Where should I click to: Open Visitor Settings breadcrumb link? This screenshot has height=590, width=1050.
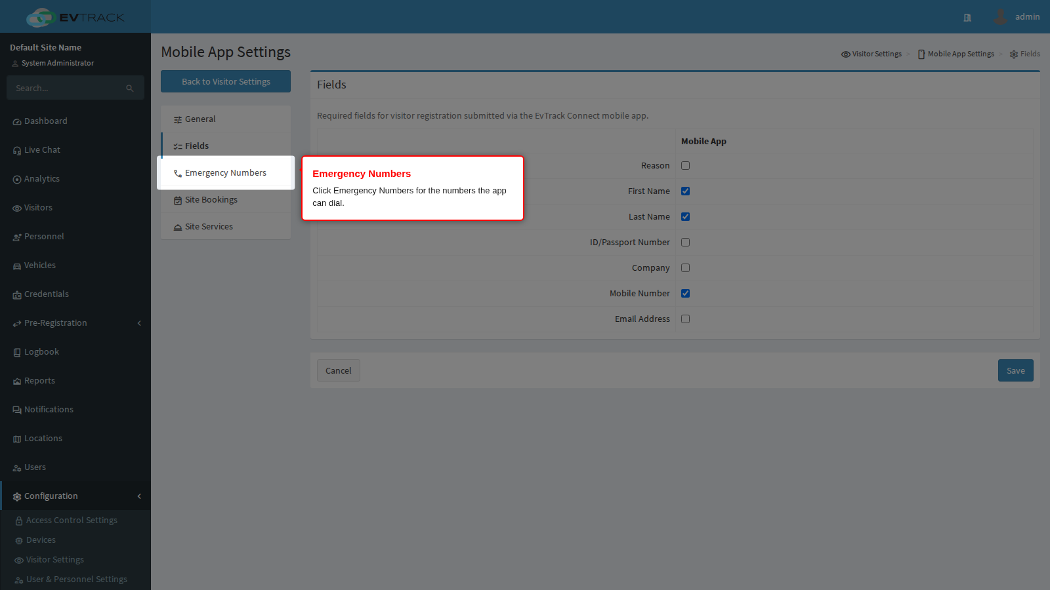point(871,54)
